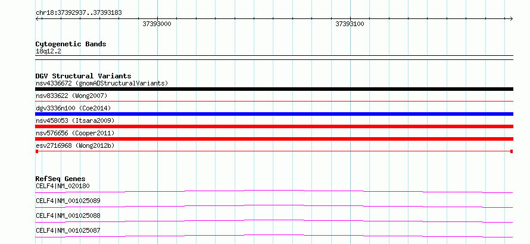Click the CELF4|NM_001025087 transcript label
Screen dimensions: 530x244
[x=68, y=230]
